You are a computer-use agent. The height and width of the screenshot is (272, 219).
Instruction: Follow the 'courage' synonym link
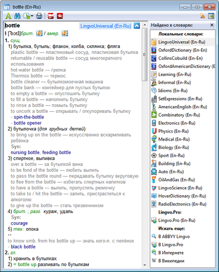click(19, 223)
